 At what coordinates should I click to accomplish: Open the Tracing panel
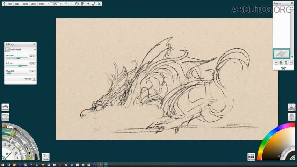291,108
